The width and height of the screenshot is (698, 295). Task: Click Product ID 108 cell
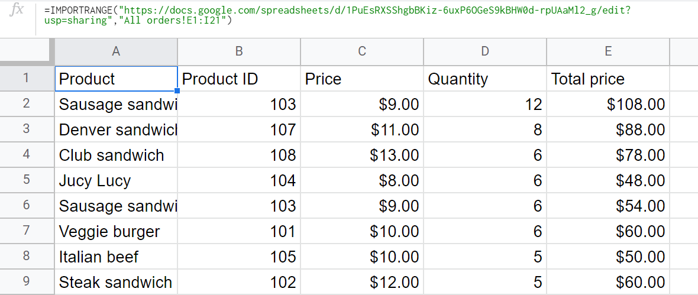[x=239, y=155]
